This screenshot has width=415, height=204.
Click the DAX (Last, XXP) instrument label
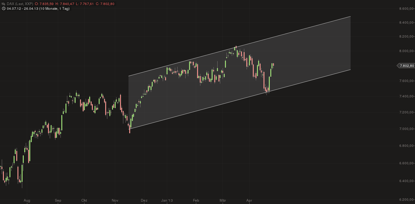pyautogui.click(x=20, y=4)
